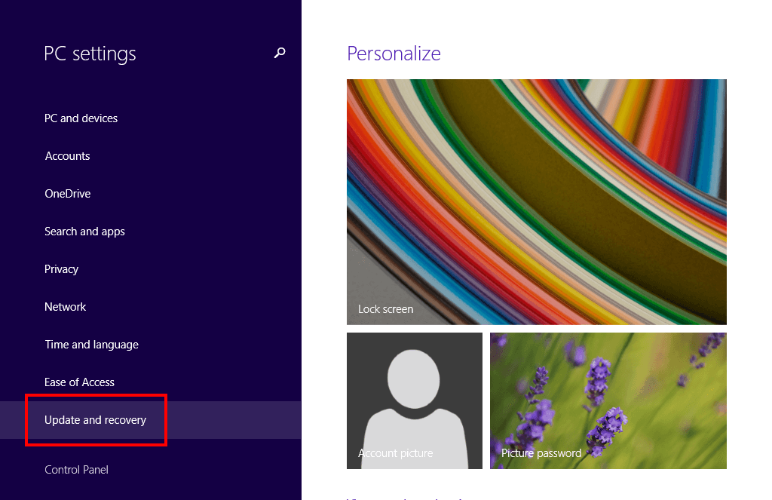Open the Picture password tile
This screenshot has height=500, width=772.
tap(608, 400)
